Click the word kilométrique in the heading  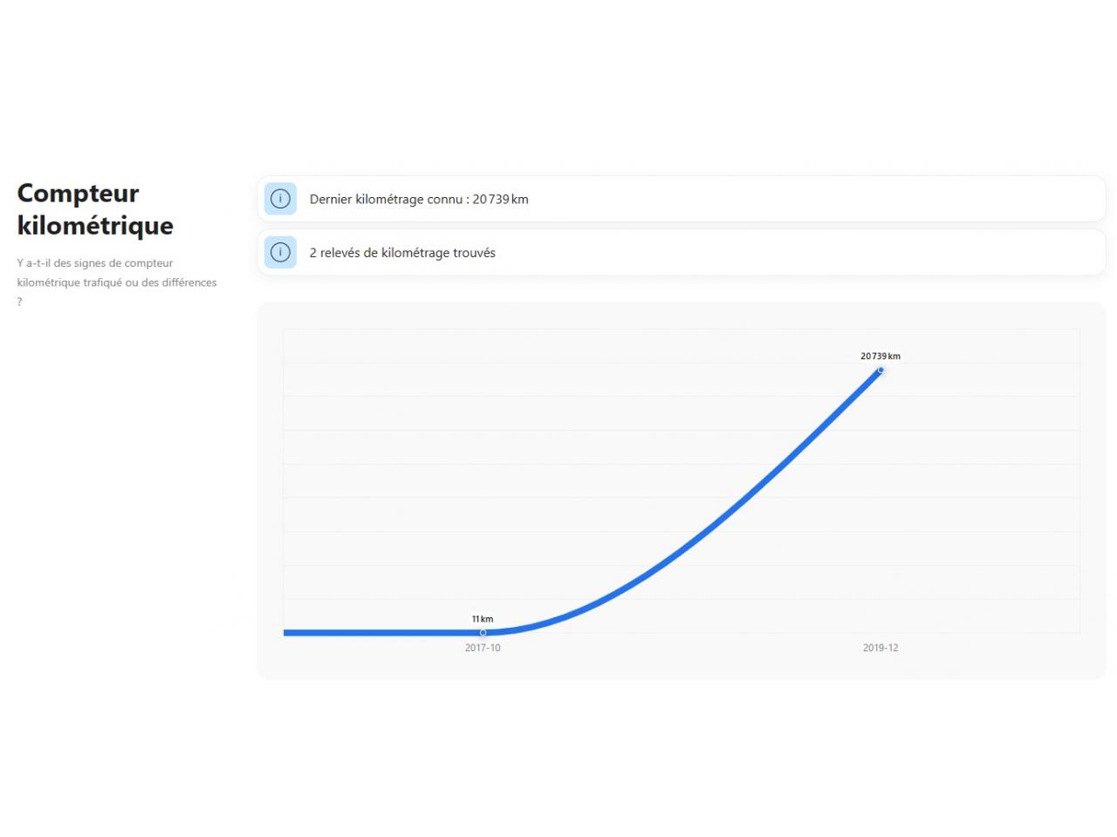coord(95,226)
